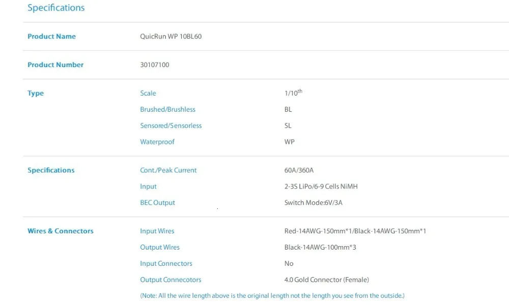The image size is (509, 305).
Task: Click the 'No' input connectors value
Action: point(289,263)
